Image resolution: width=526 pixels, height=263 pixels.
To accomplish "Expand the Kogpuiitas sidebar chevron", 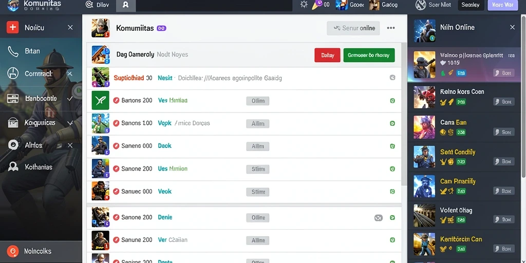I will (70, 123).
